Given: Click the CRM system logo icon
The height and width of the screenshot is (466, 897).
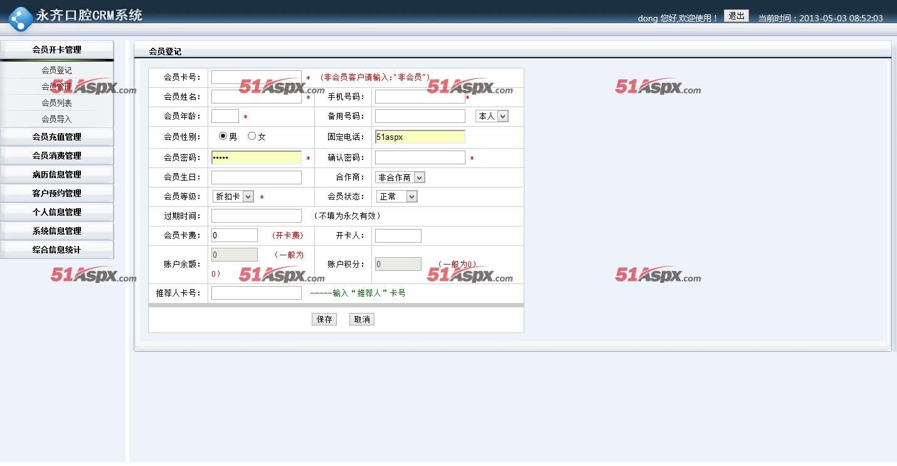Looking at the screenshot, I should coord(21,19).
